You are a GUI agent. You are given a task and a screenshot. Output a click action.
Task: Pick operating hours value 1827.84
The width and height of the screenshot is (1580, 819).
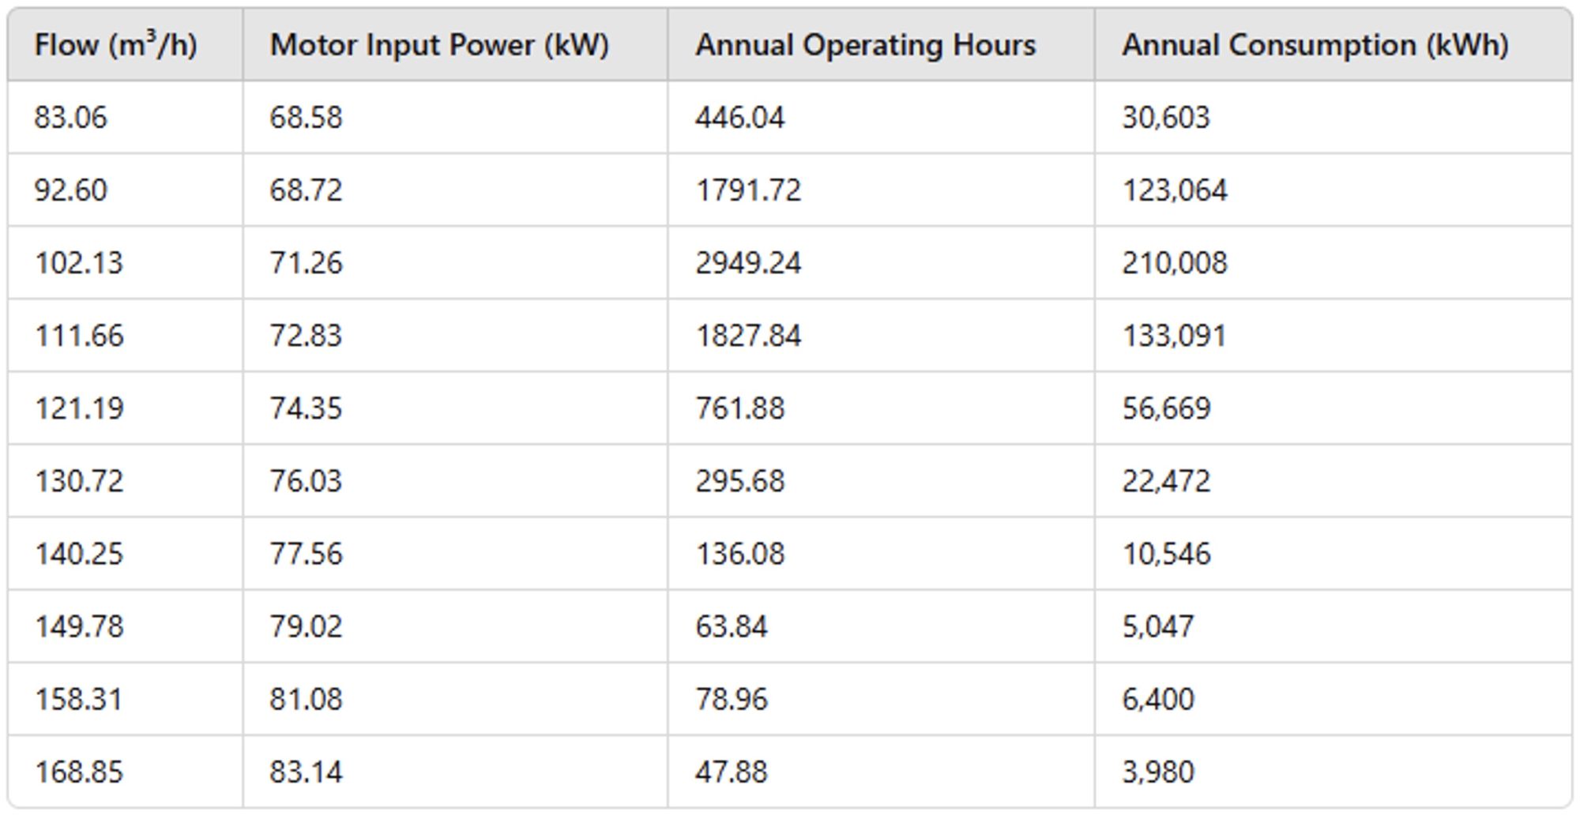pyautogui.click(x=748, y=336)
